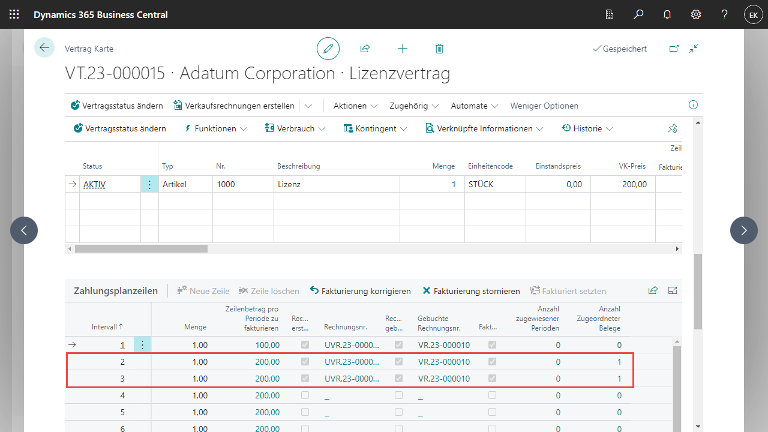Open the search magnifier in top bar
Screen dimensions: 768x432
[638, 14]
